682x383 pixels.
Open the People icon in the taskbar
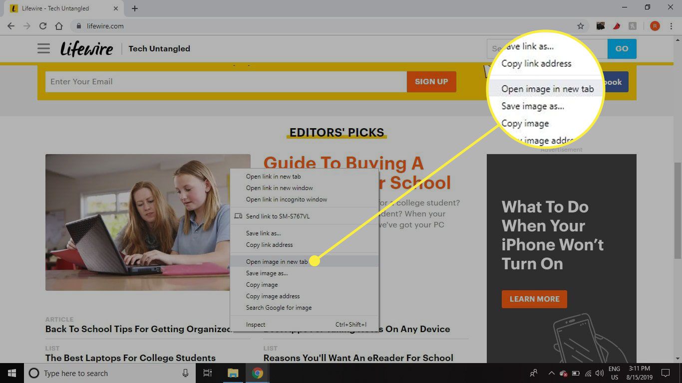pos(534,373)
